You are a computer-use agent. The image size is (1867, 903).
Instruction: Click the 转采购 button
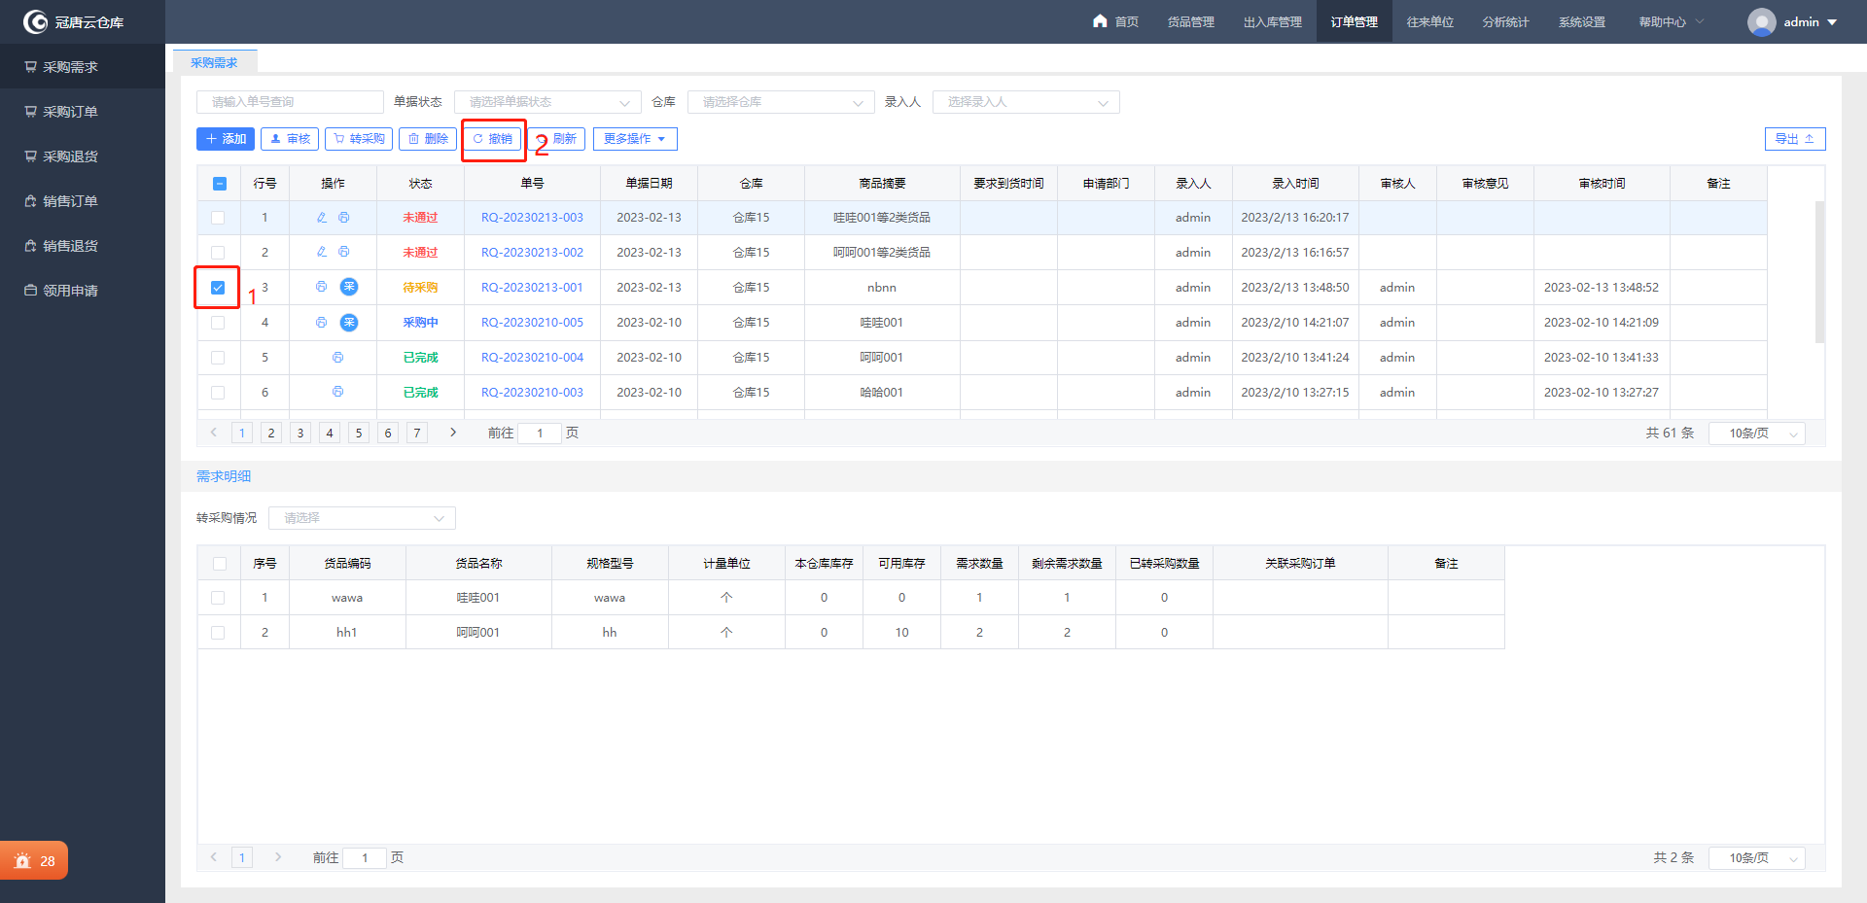[359, 139]
